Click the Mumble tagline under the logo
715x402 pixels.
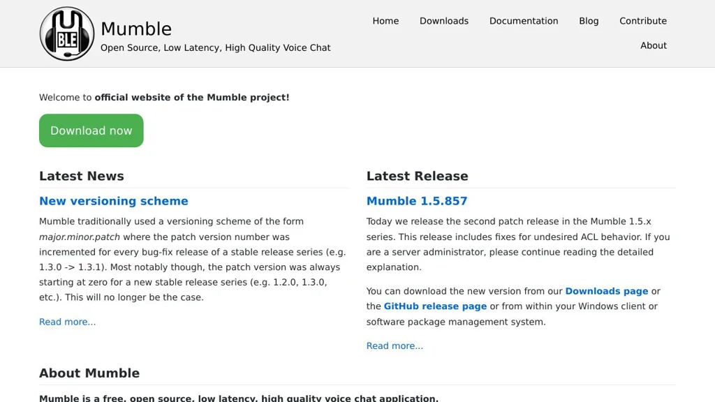point(215,47)
